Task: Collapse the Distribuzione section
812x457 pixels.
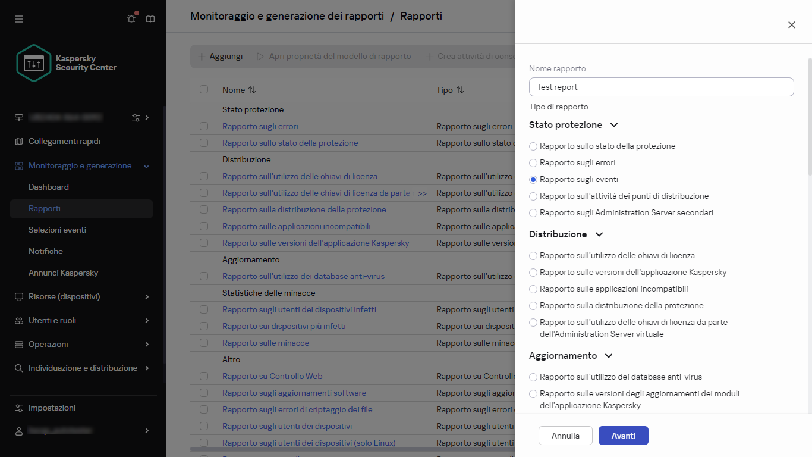Action: tap(599, 234)
